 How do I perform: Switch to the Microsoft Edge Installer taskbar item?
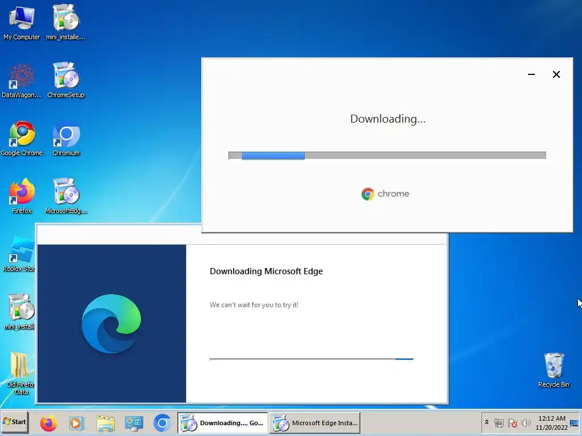point(315,422)
